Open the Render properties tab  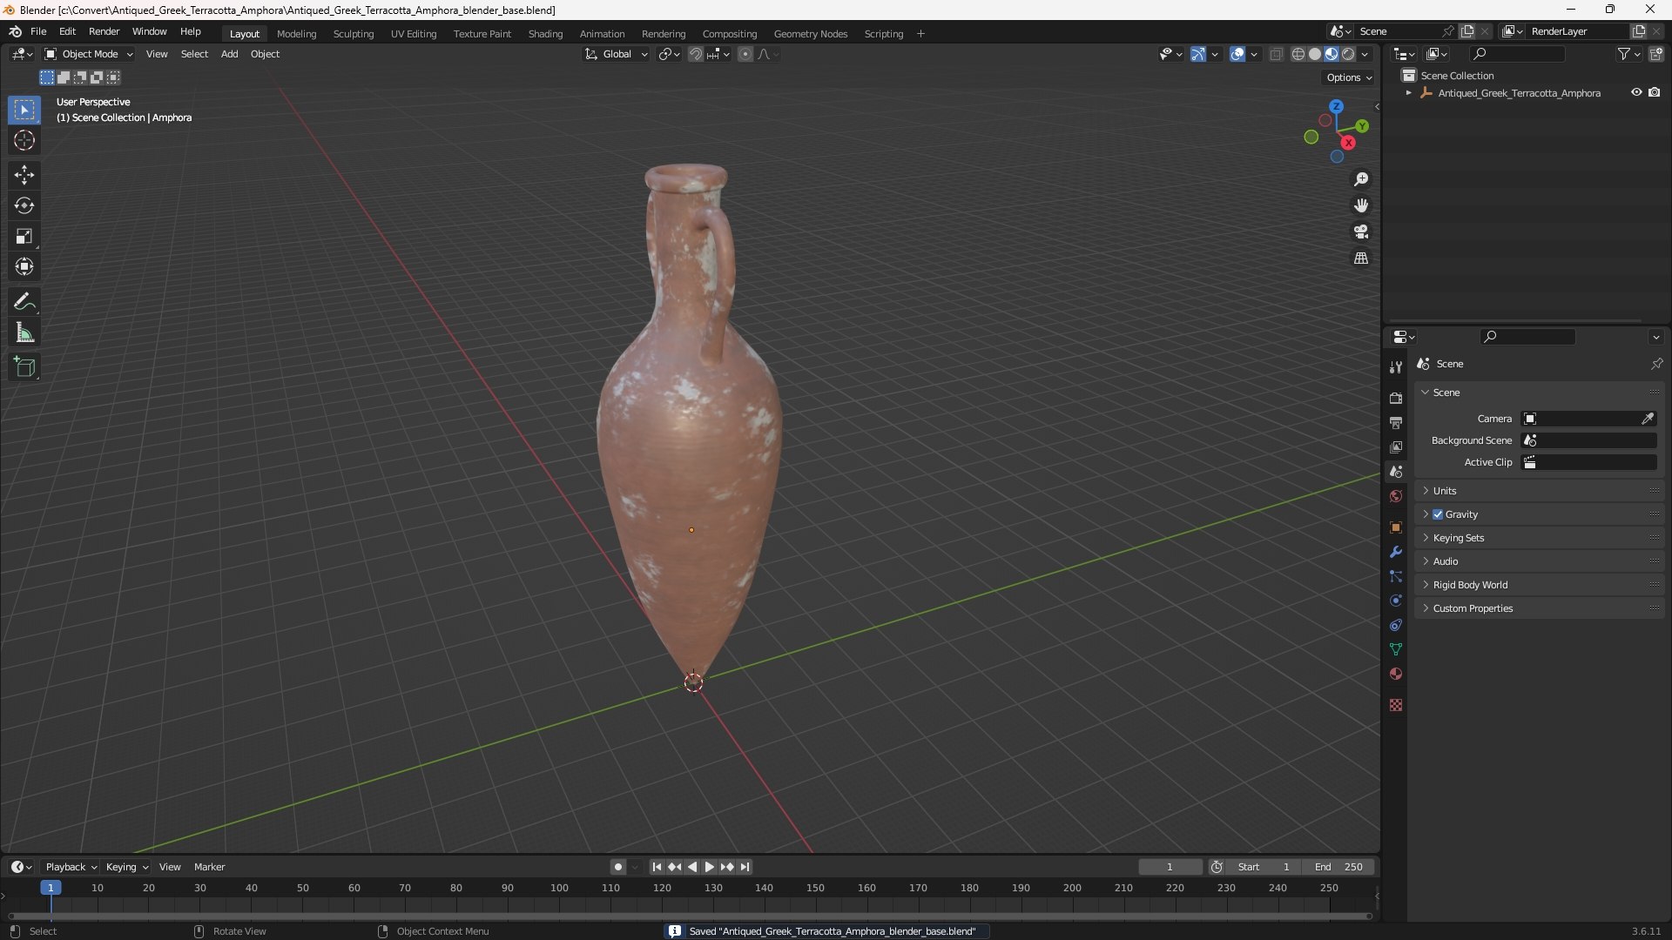coord(1396,398)
